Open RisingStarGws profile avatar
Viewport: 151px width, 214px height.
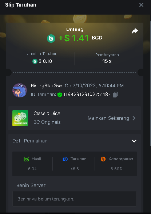(20, 90)
